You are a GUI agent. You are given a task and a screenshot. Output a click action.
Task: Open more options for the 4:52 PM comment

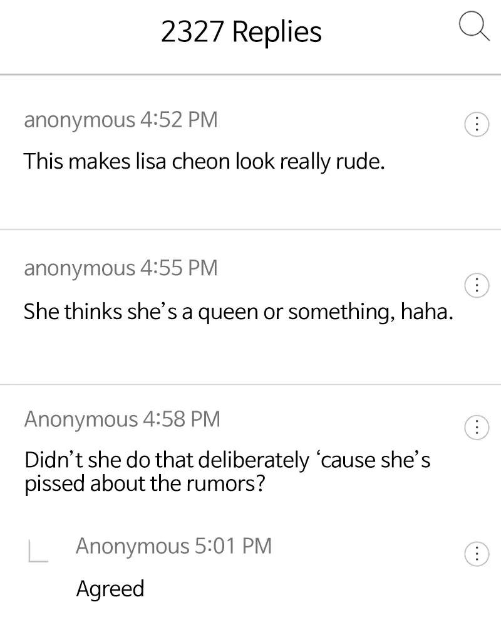[476, 125]
